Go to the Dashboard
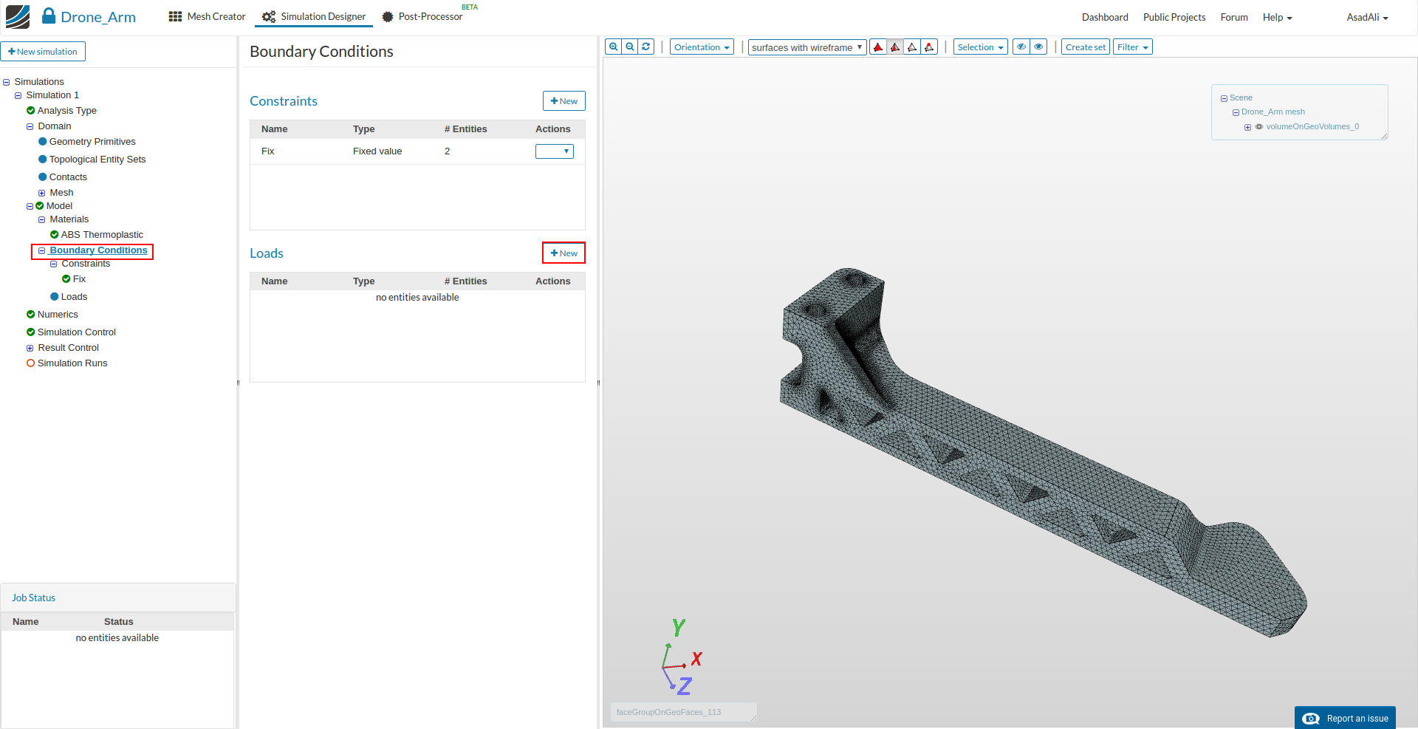The image size is (1418, 729). pyautogui.click(x=1105, y=17)
